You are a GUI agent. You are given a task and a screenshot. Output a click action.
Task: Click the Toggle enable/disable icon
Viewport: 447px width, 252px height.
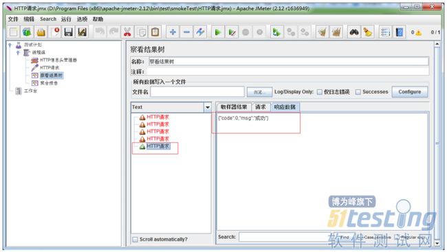pyautogui.click(x=200, y=32)
